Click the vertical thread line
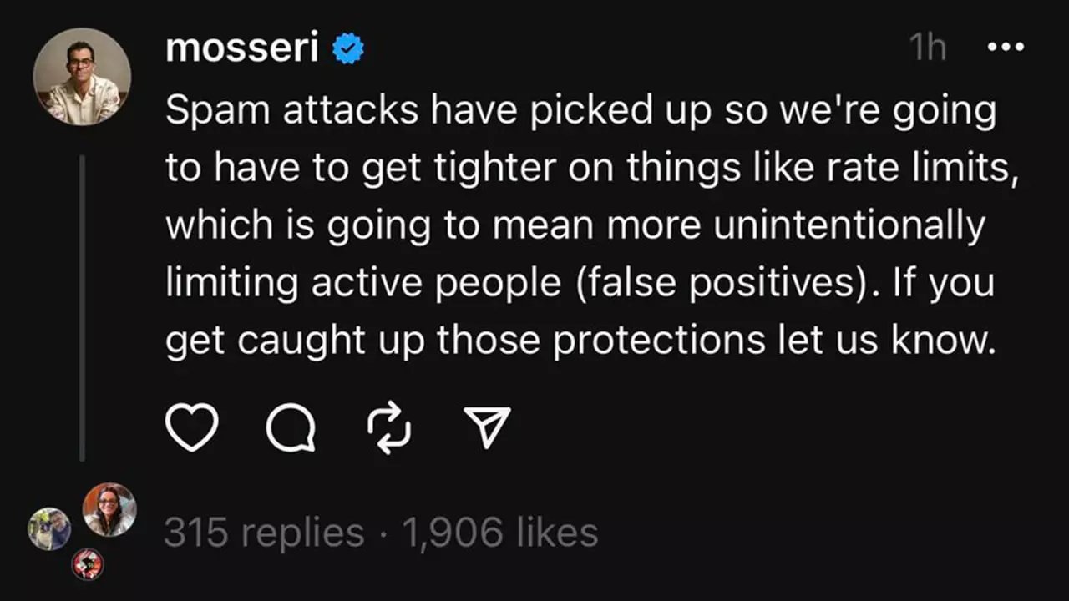 pos(82,307)
